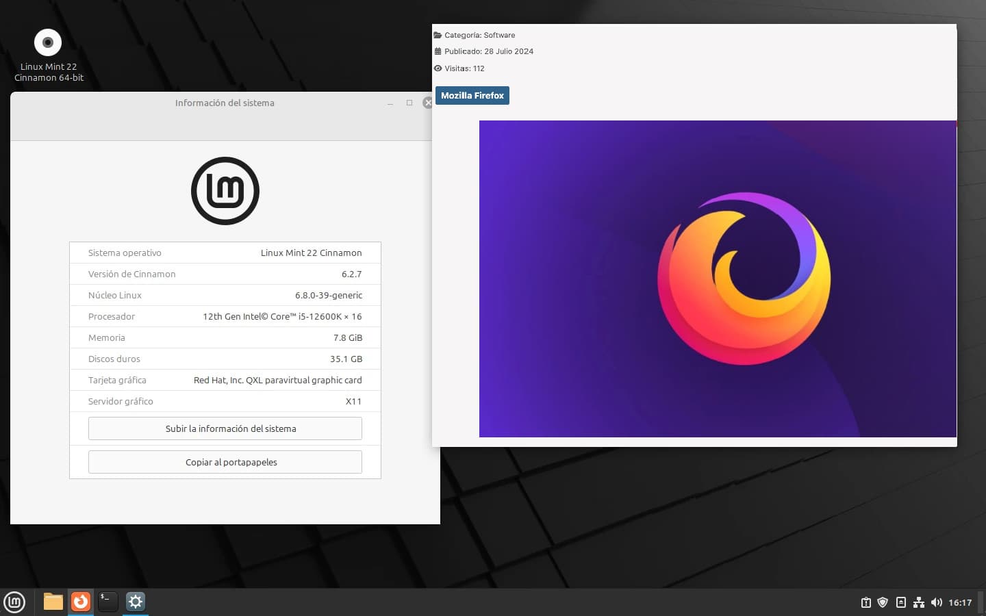
Task: Click the Categoría: Software text
Action: [480, 35]
